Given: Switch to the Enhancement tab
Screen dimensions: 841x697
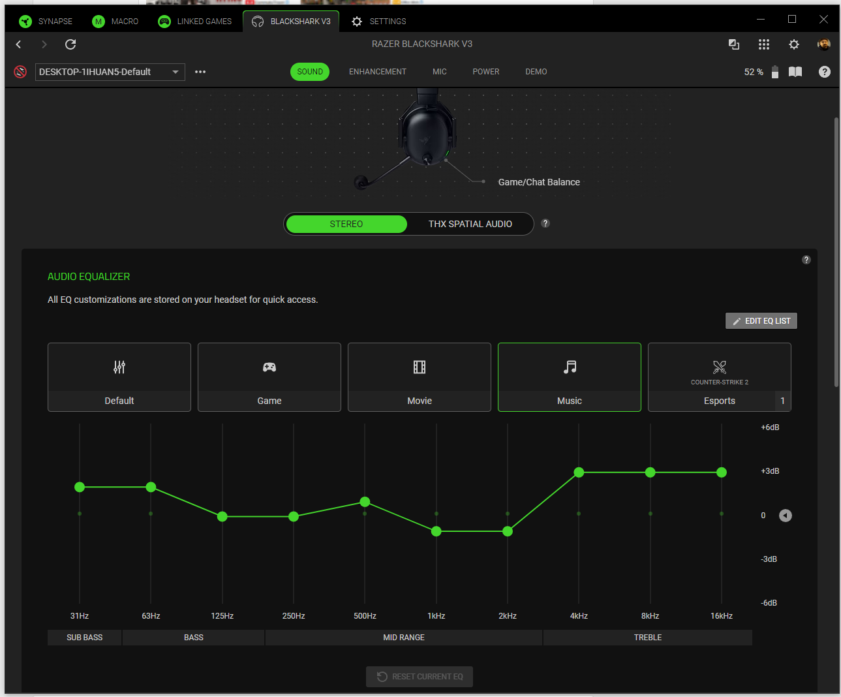Looking at the screenshot, I should [x=378, y=72].
